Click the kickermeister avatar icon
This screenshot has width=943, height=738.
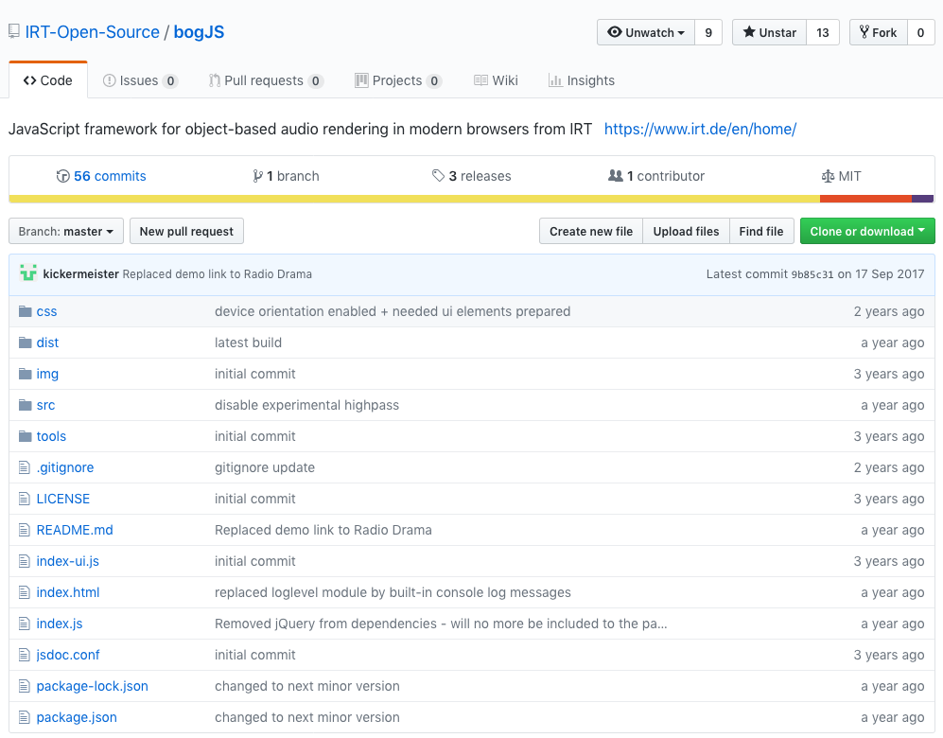coord(28,273)
